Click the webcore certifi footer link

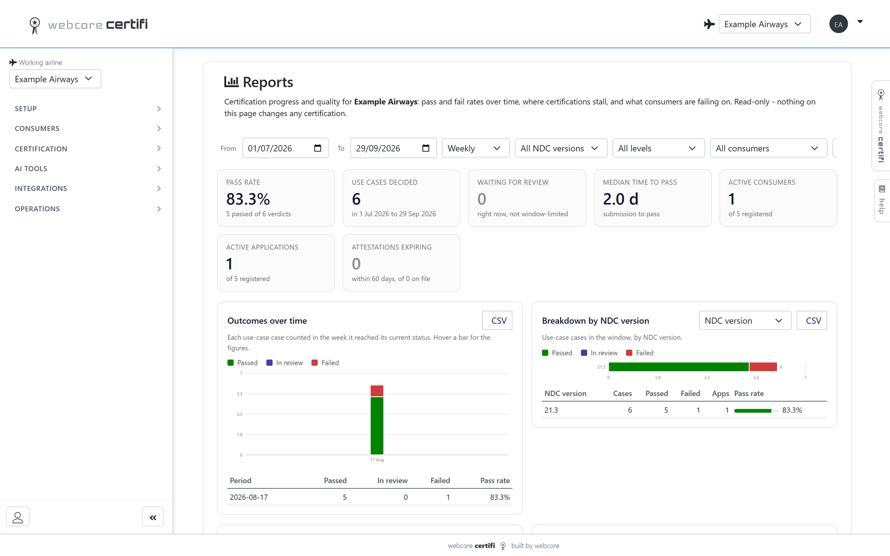pyautogui.click(x=471, y=546)
